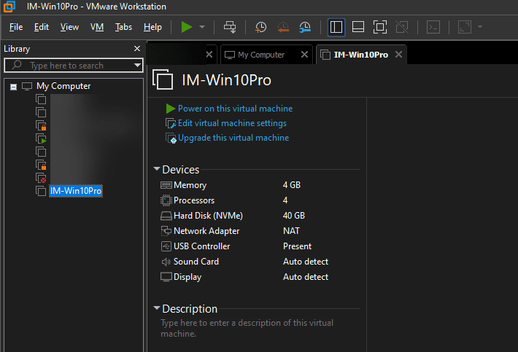Click the Hard Disk drive icon
The height and width of the screenshot is (352, 518).
click(x=166, y=216)
